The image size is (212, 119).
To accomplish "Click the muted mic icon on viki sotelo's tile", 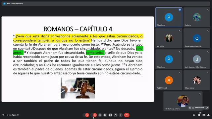I will click(180, 31).
